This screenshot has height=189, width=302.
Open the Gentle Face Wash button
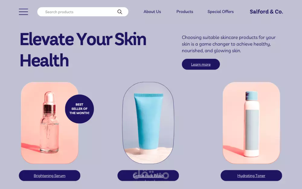click(x=148, y=175)
